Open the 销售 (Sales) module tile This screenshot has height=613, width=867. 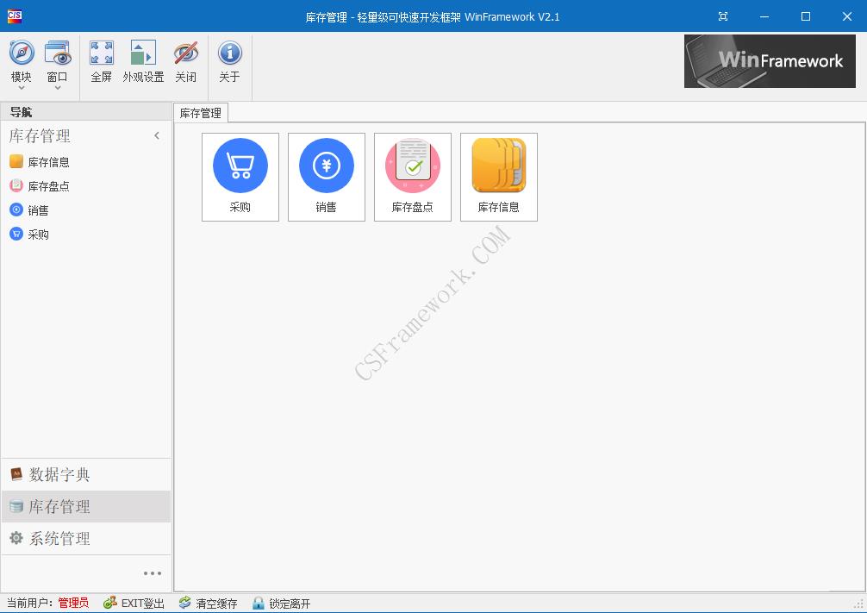[326, 176]
